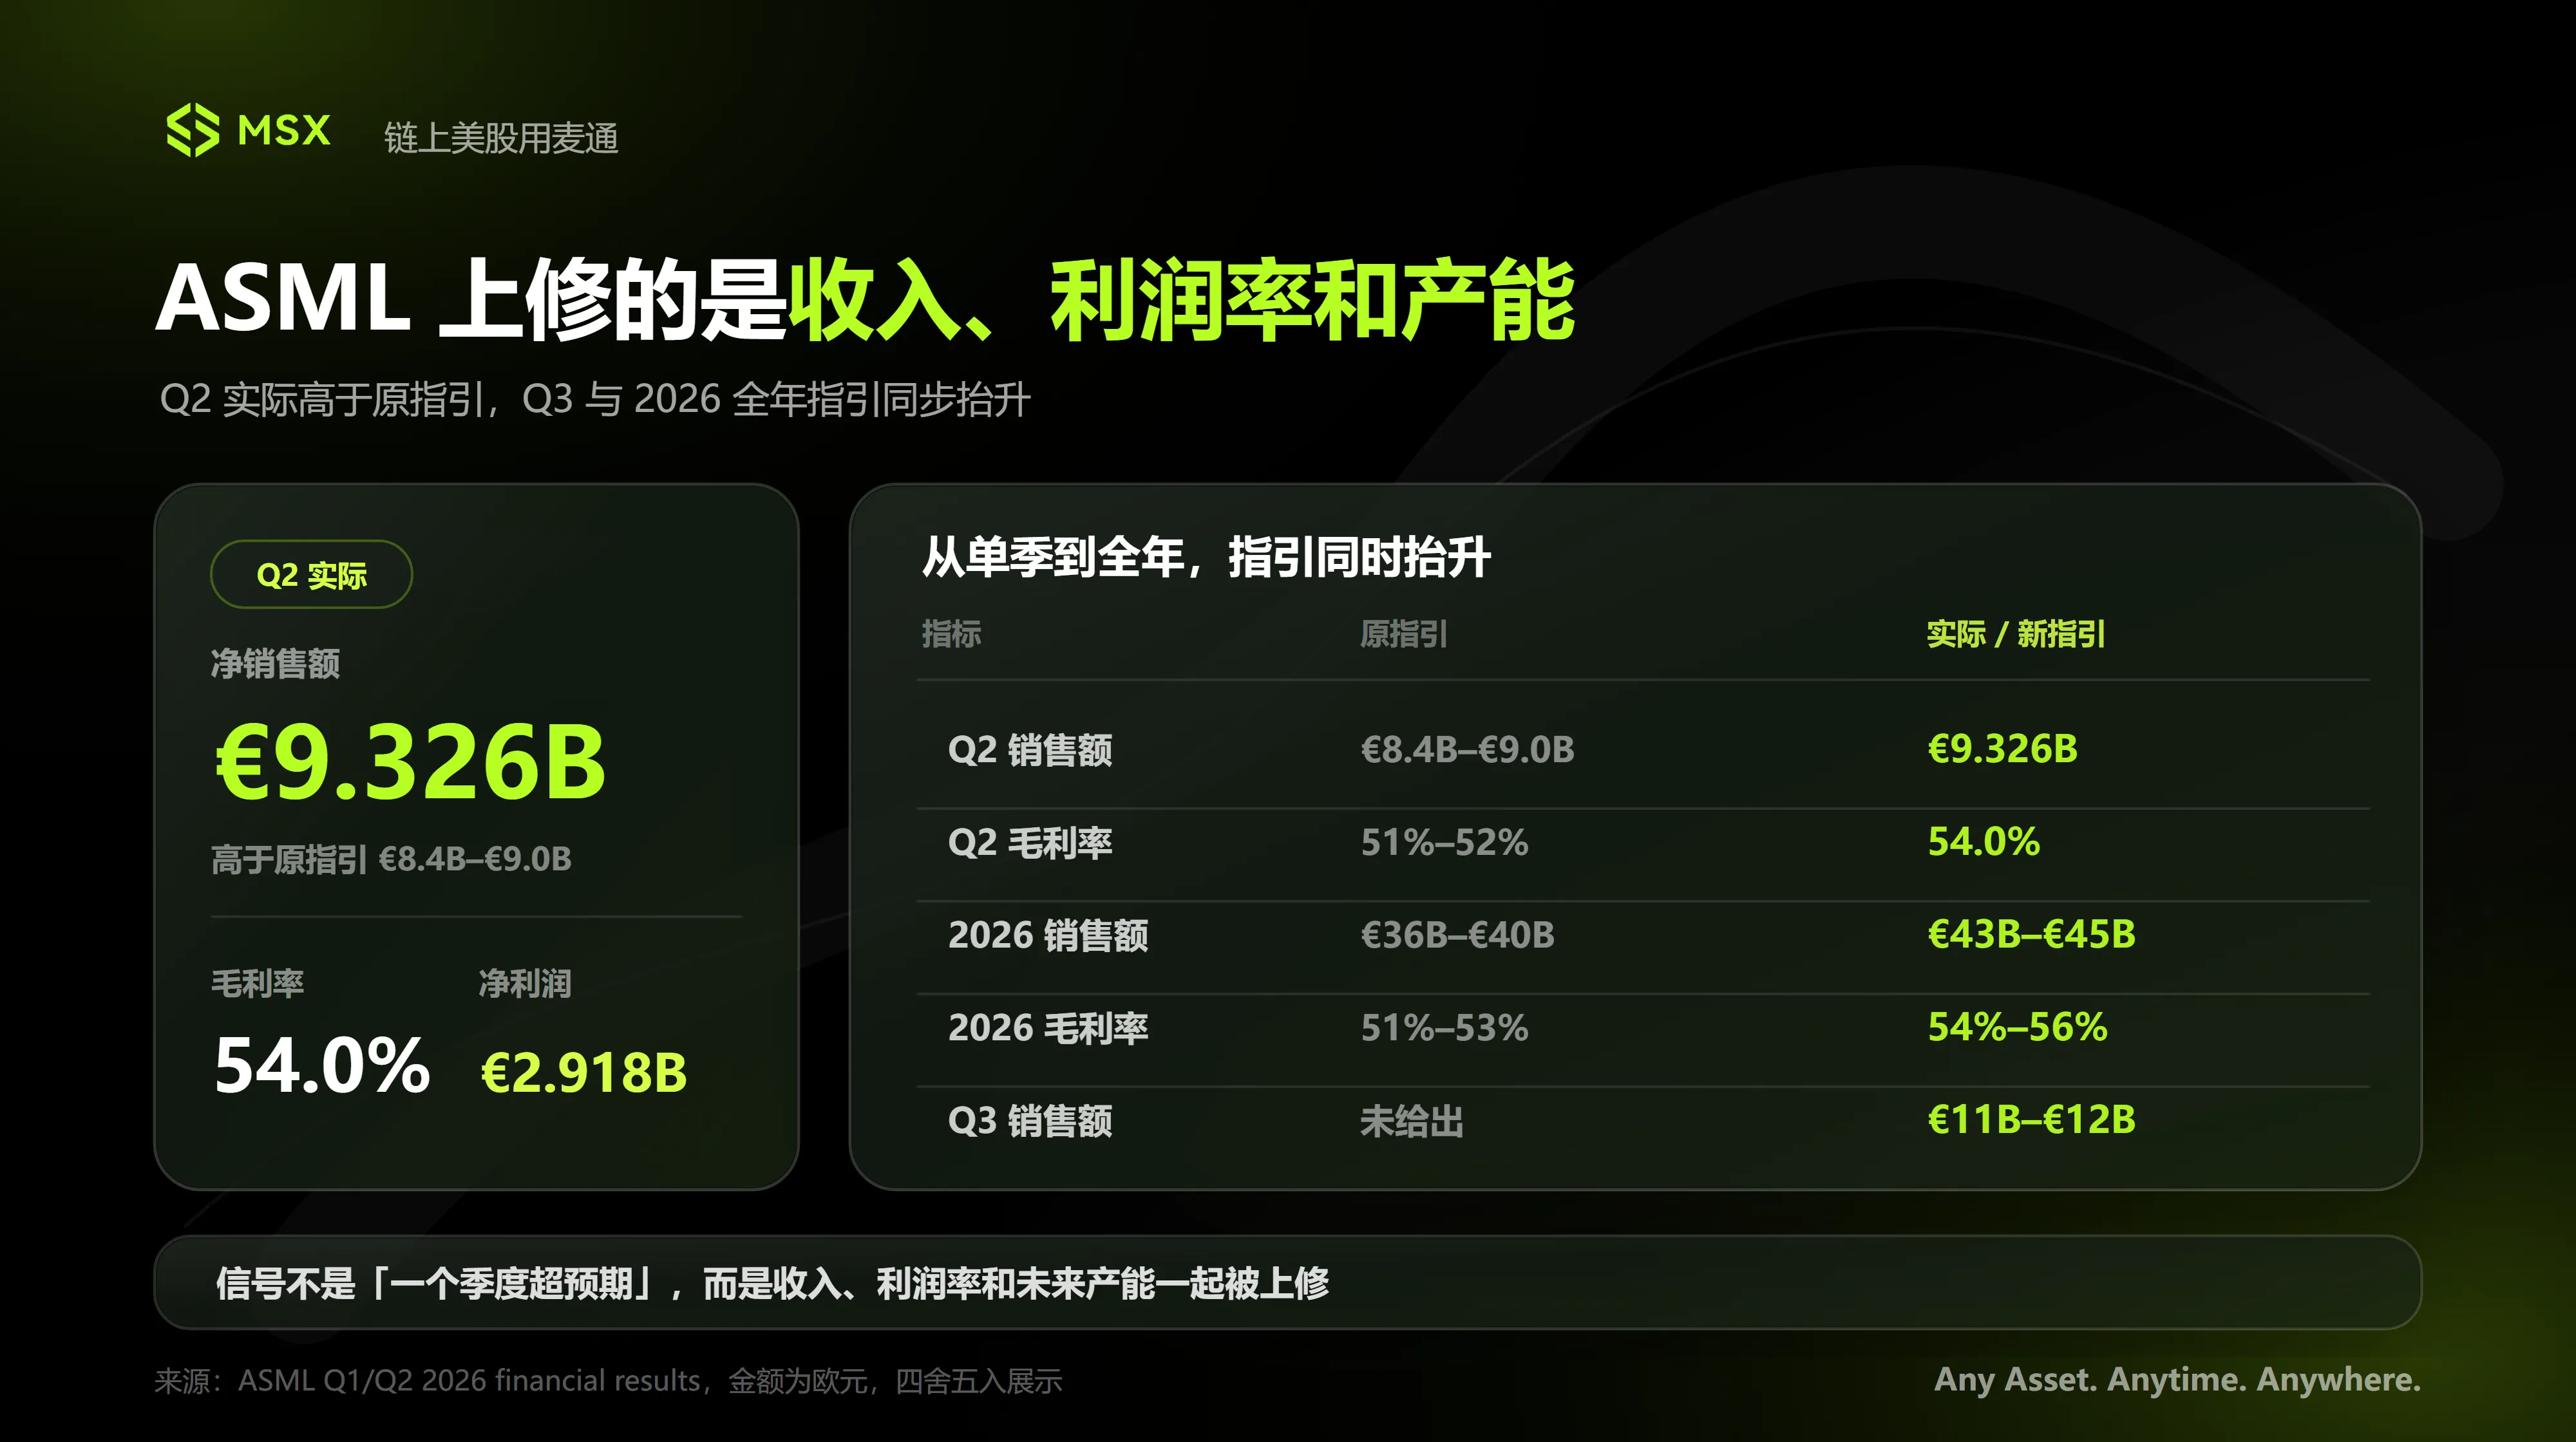Screen dimensions: 2576x1442
Task: Select the 实际 / 新指引 column header
Action: click(x=2016, y=633)
